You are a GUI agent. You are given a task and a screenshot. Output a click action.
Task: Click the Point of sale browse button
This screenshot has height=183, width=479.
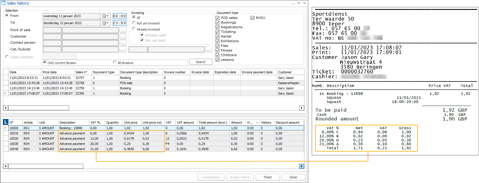click(x=123, y=30)
